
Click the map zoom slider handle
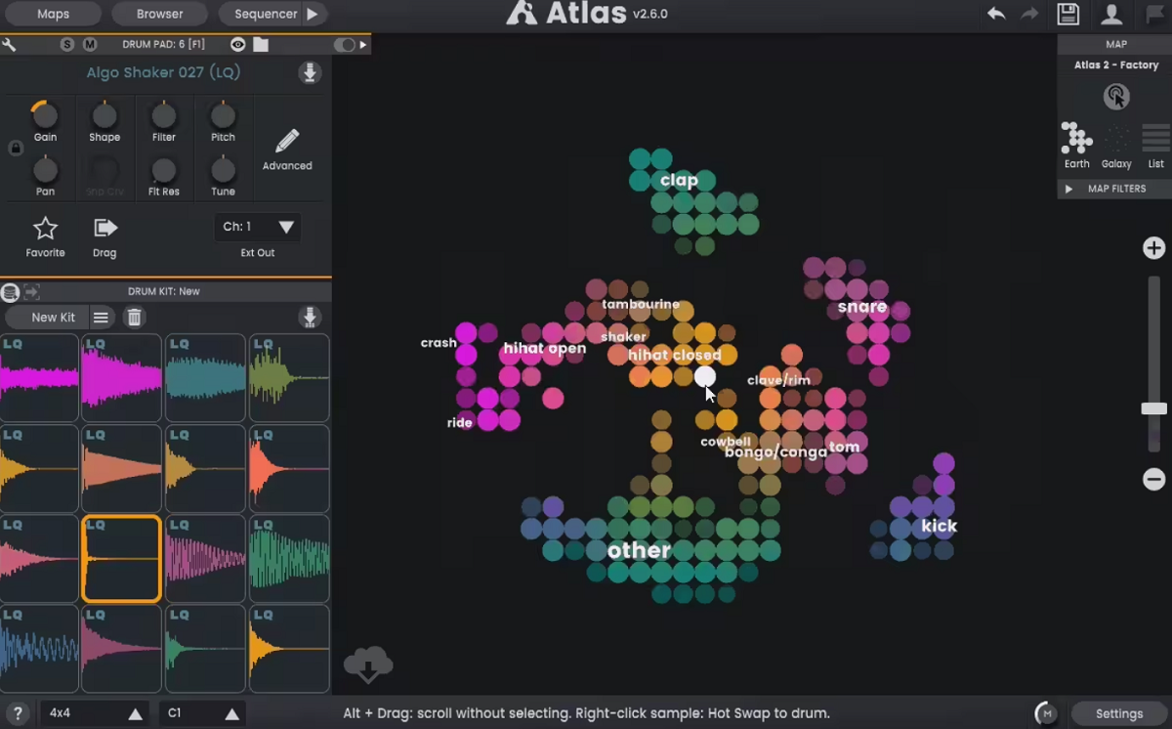[x=1154, y=408]
